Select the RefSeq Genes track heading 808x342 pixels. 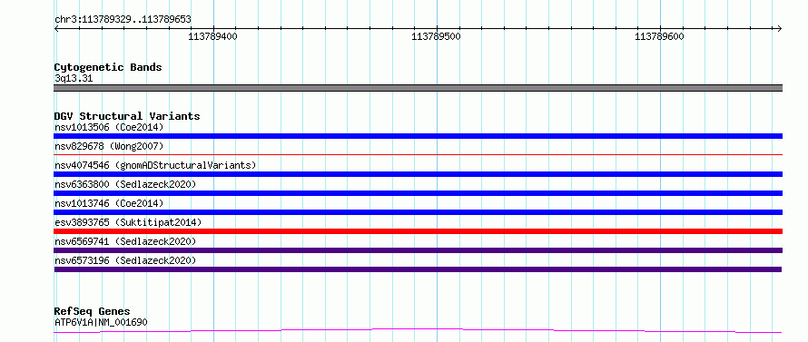[x=92, y=311]
